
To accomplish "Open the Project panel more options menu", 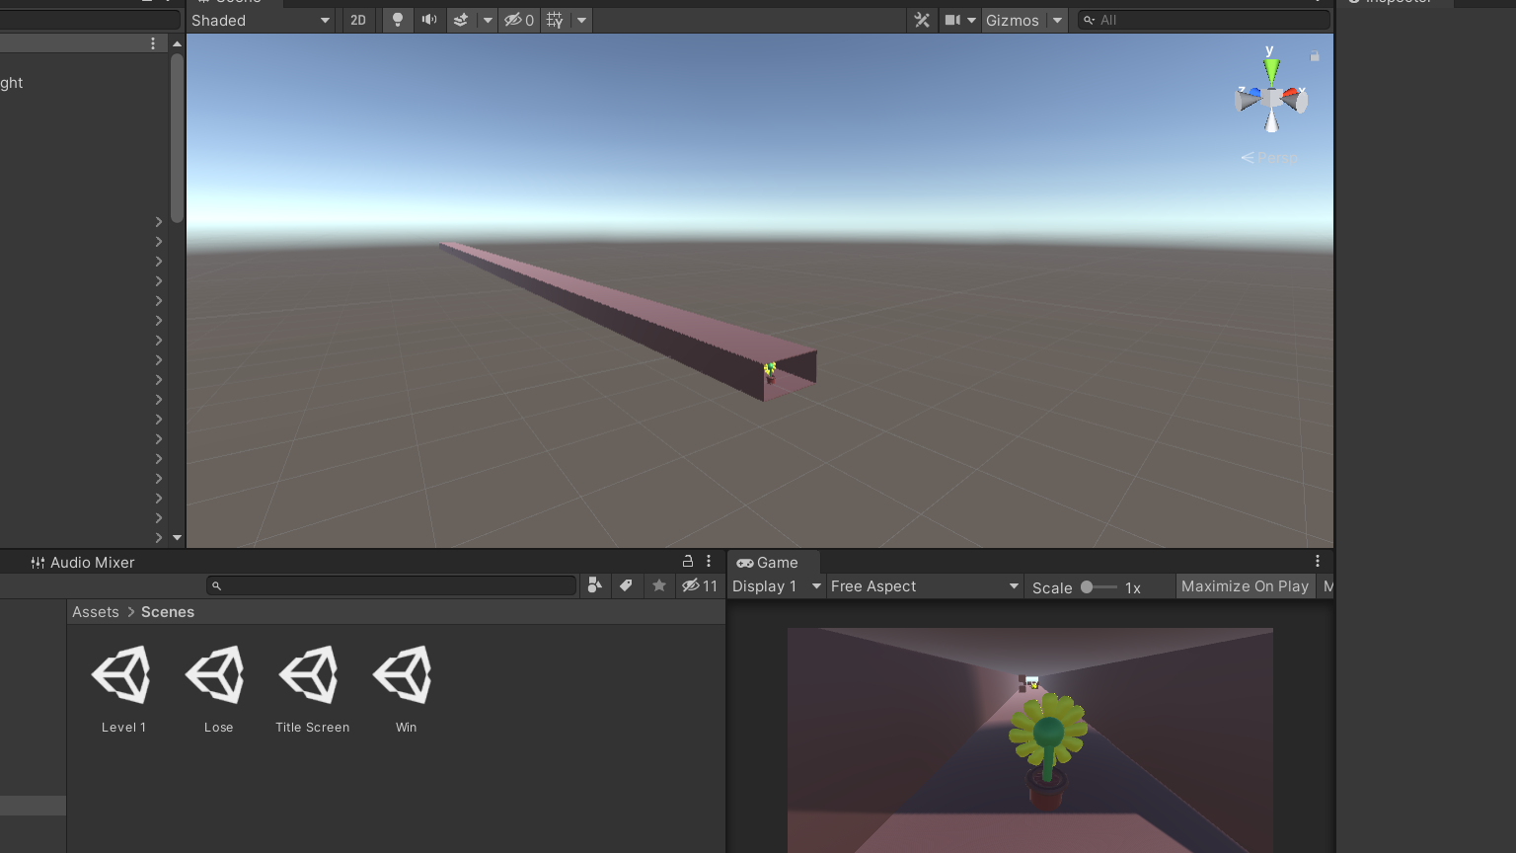I will (x=709, y=561).
